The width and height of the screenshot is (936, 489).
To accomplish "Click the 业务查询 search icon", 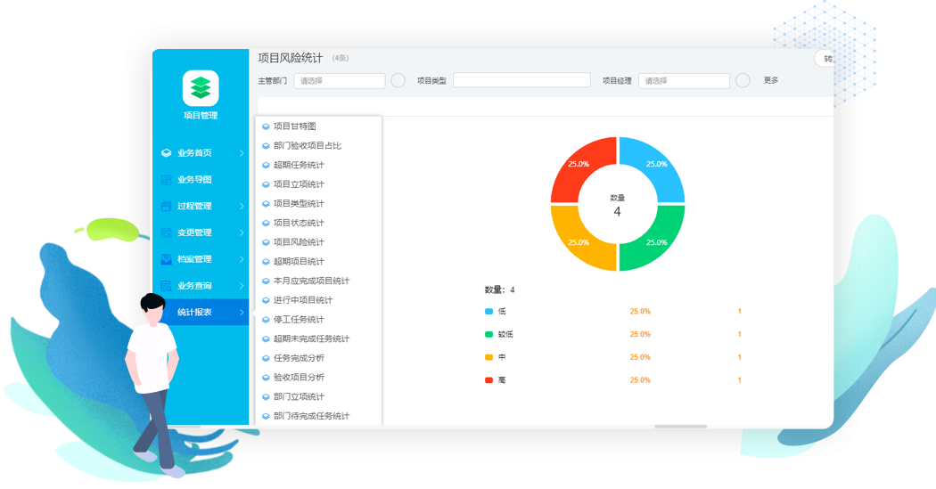I will [166, 286].
